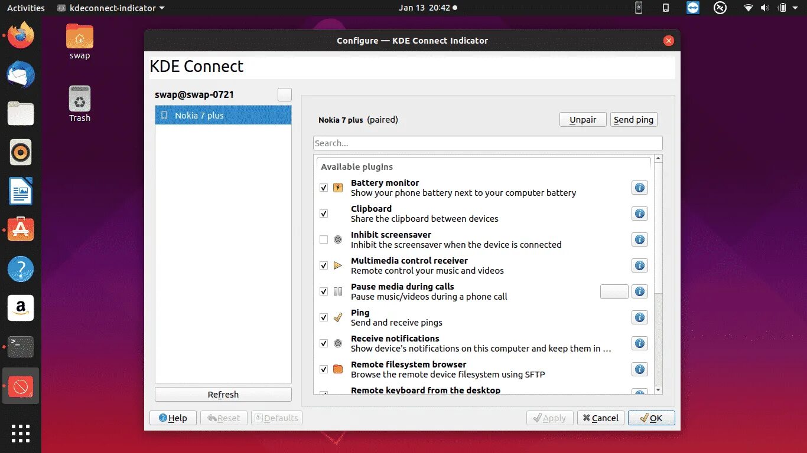
Task: Enable the Inhibit screensaver checkbox
Action: pos(324,239)
